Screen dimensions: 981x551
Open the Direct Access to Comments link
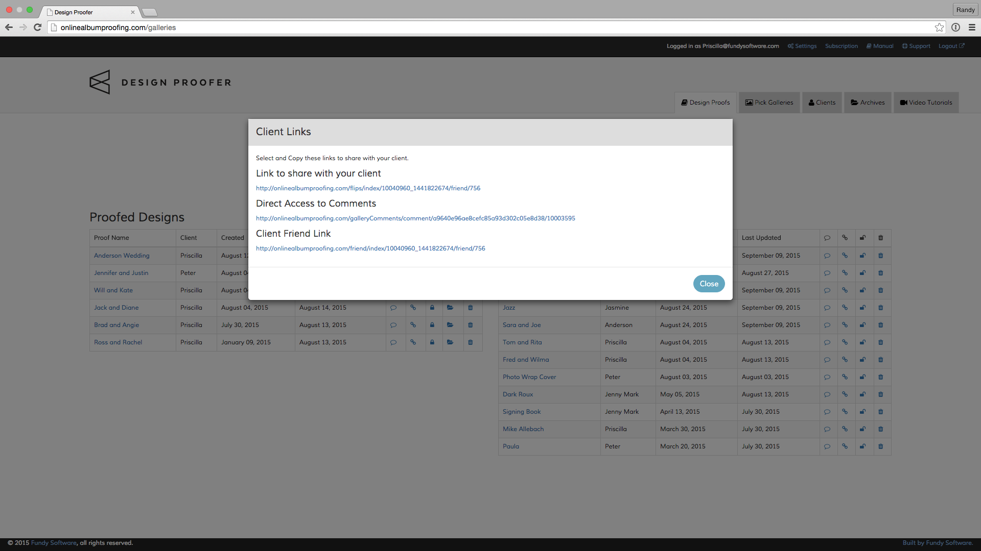click(415, 218)
